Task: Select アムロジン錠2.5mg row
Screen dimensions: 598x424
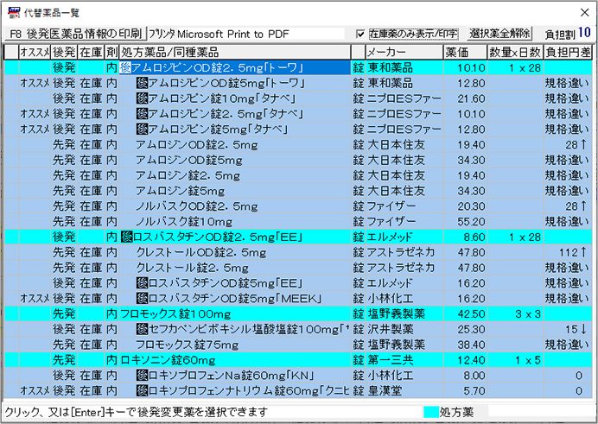Action: tap(298, 175)
